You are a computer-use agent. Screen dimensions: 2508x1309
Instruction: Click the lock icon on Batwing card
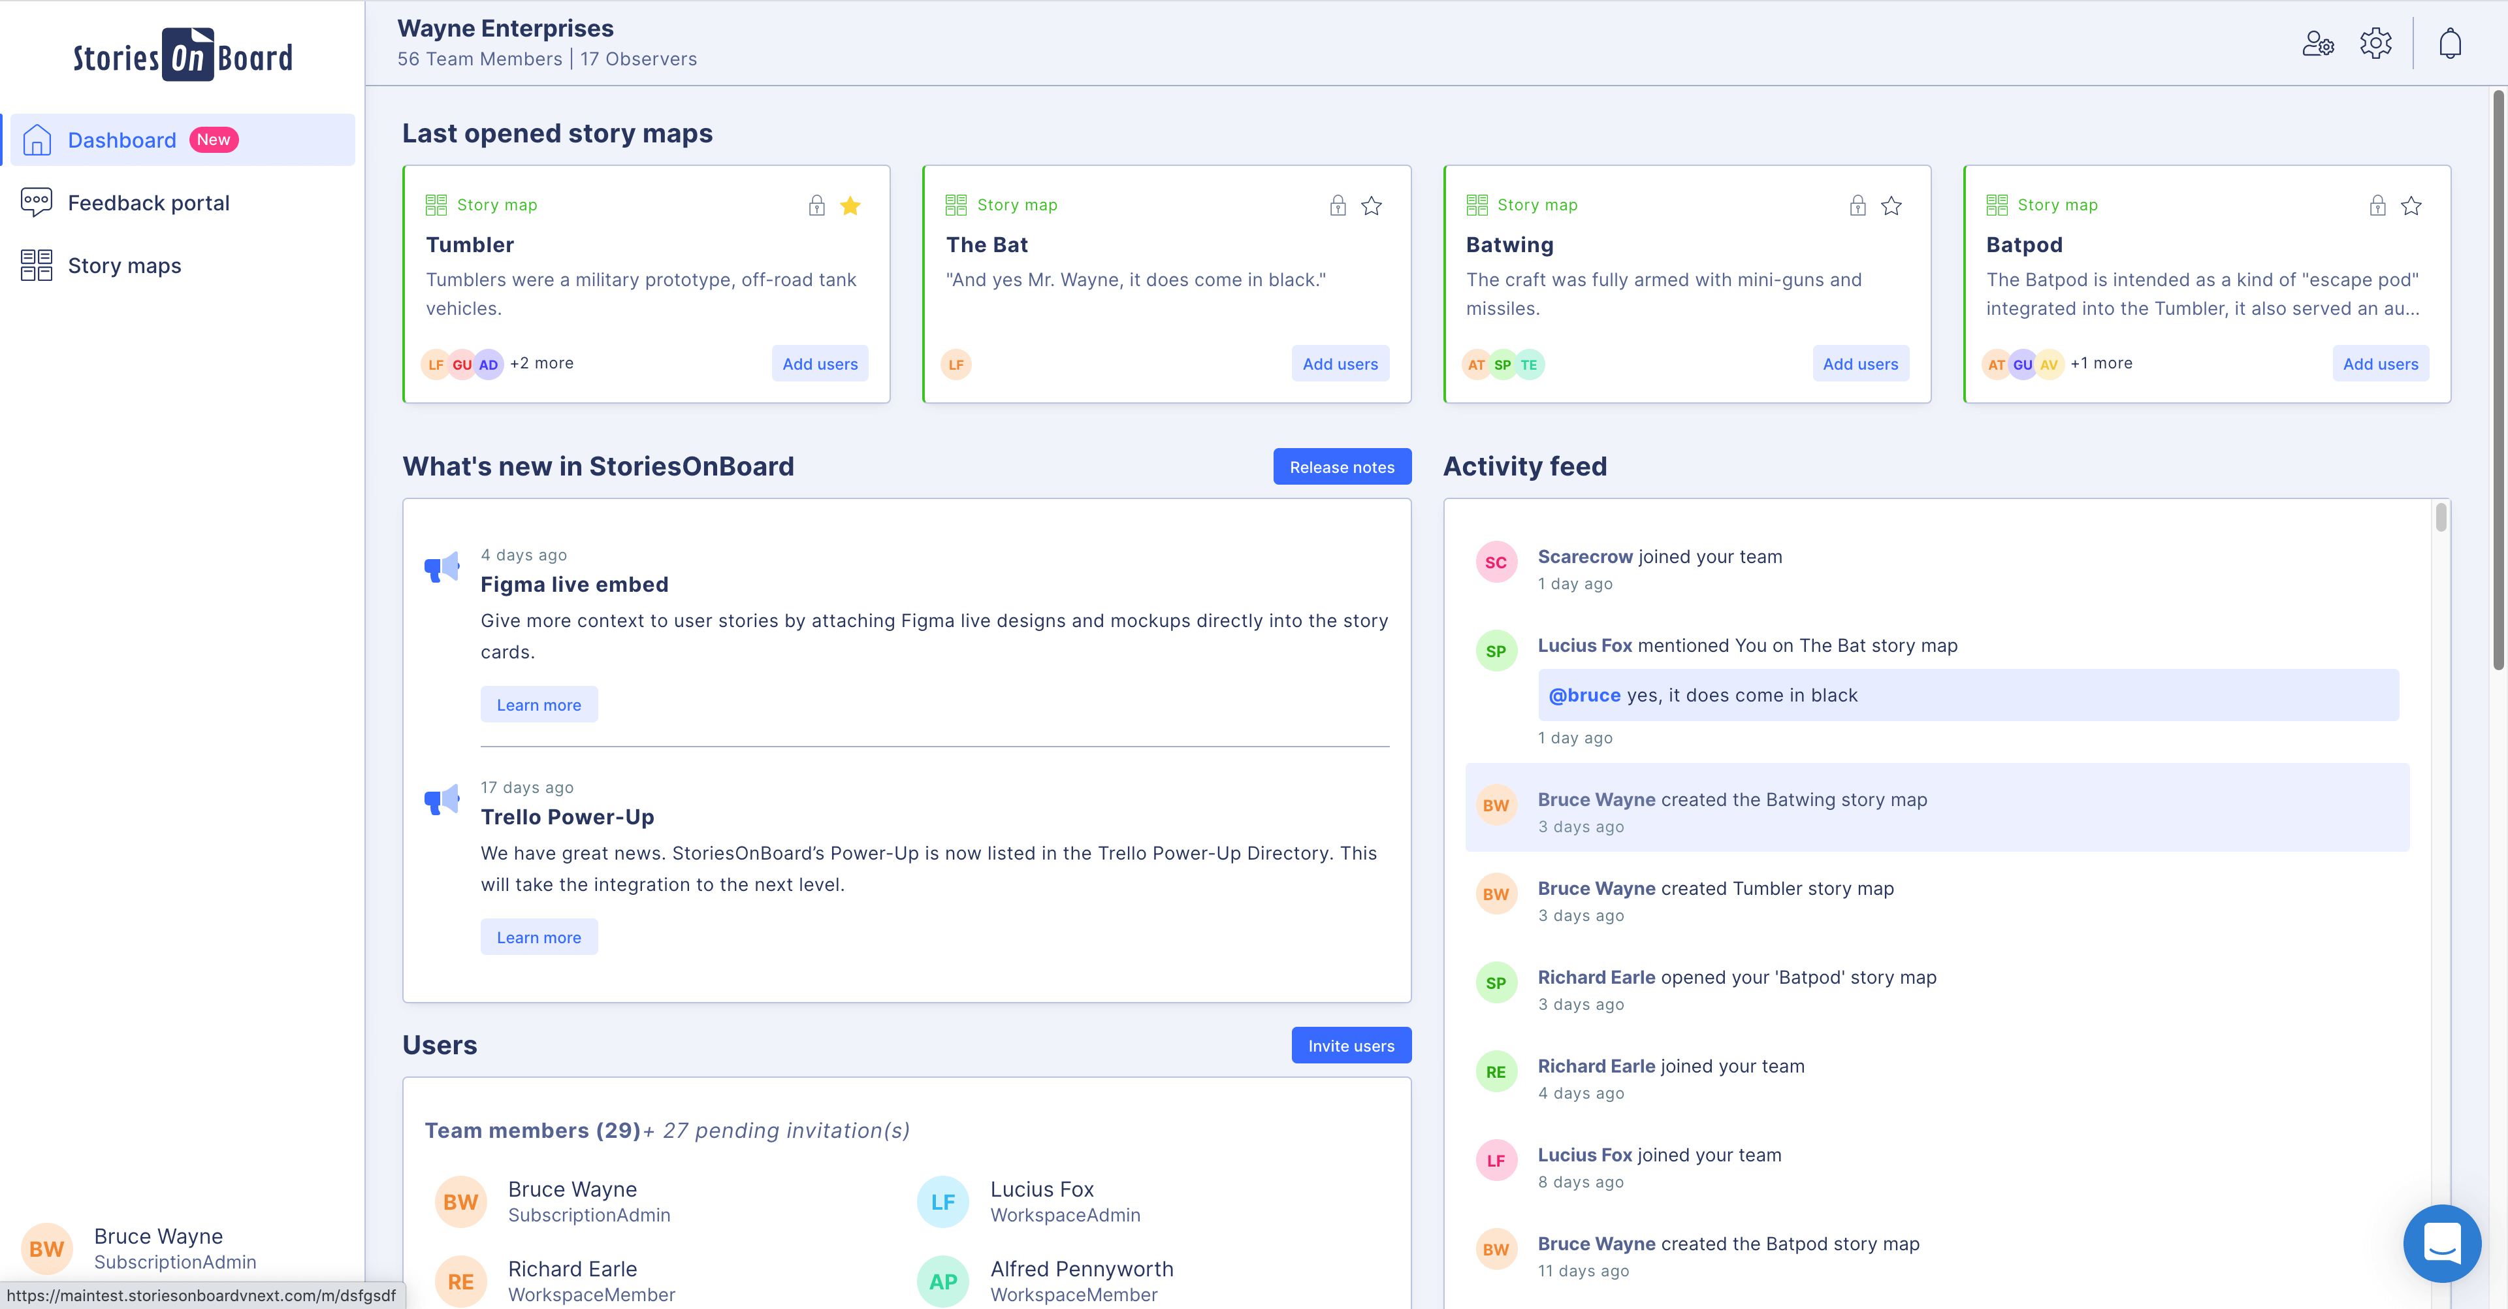click(1857, 206)
